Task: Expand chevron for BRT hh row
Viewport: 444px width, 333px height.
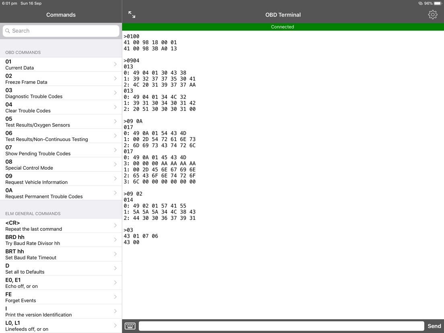Action: pos(115,254)
